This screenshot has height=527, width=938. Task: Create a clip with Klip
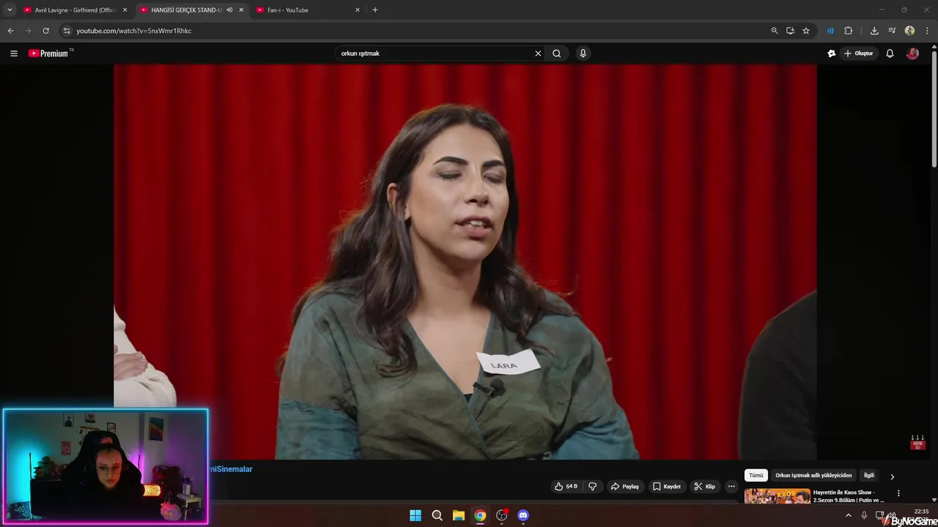click(x=705, y=486)
